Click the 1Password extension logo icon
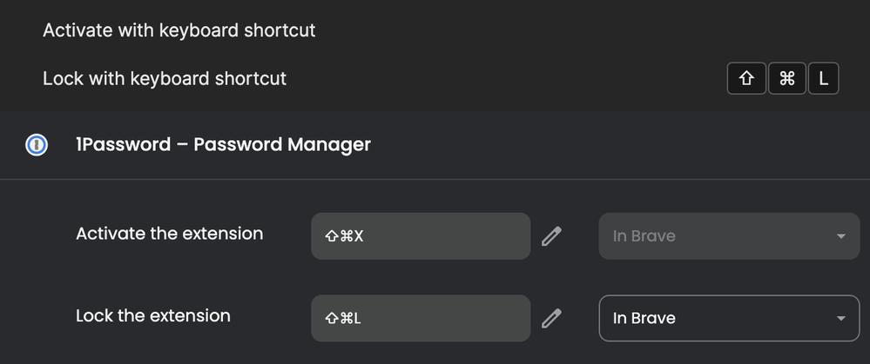This screenshot has height=364, width=870. point(36,145)
